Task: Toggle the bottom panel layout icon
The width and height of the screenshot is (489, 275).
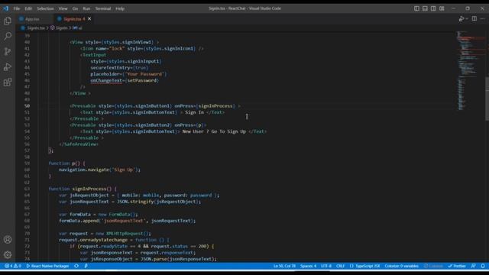Action: pos(425,8)
